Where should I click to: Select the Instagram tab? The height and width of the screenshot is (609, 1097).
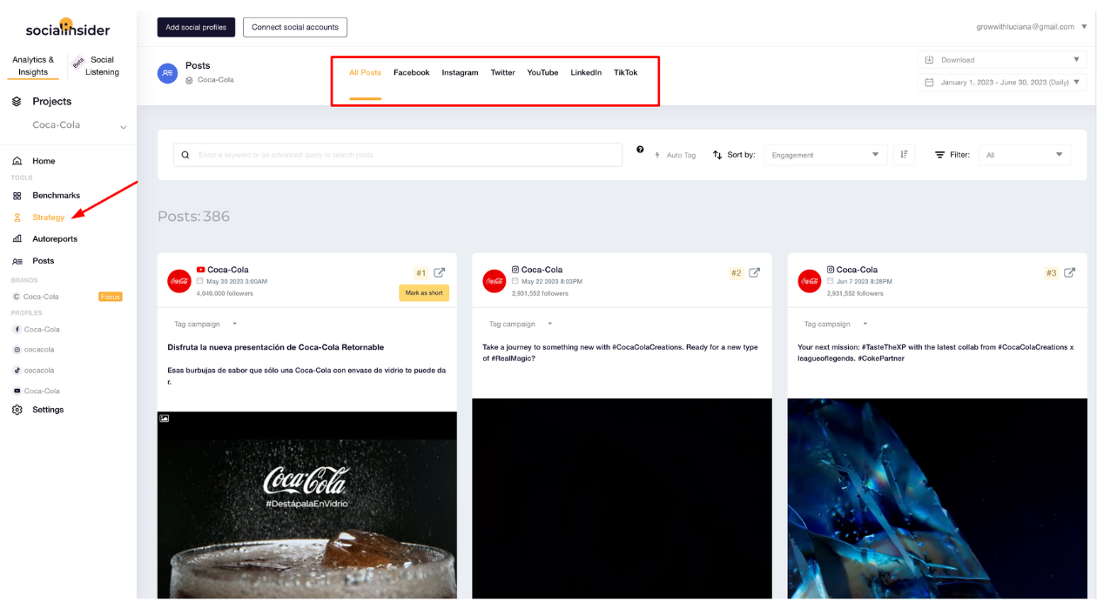pos(460,73)
